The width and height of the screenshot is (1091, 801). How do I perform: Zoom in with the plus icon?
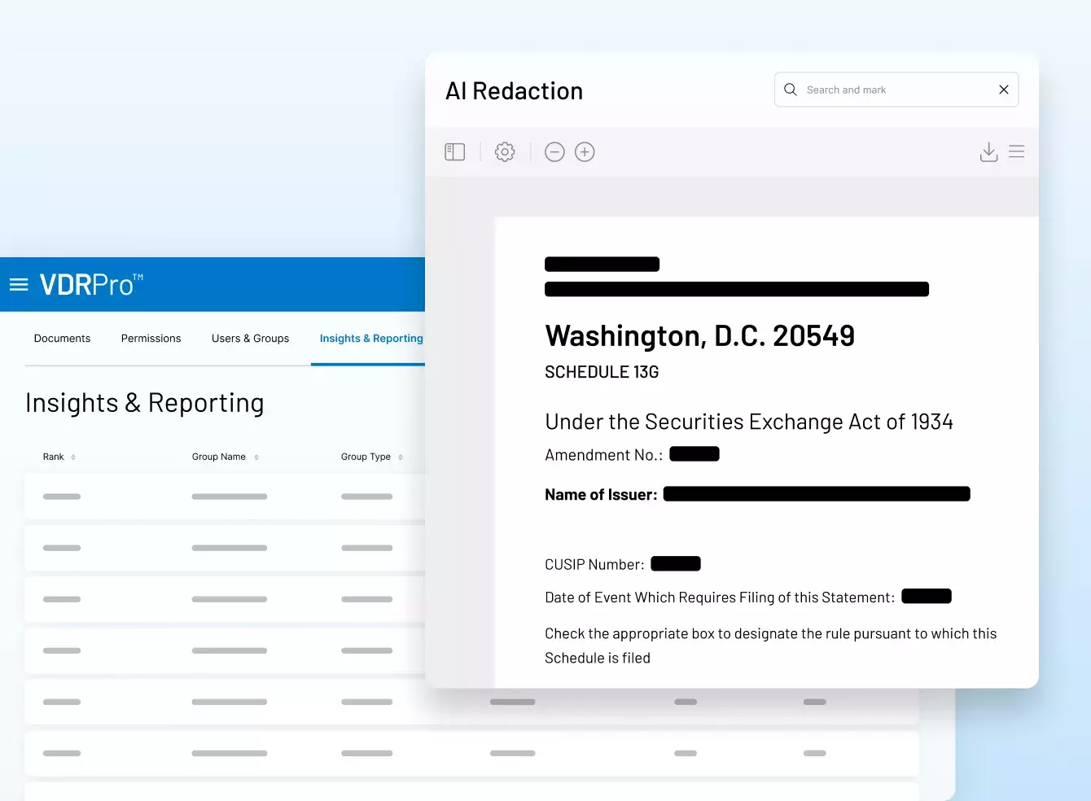[585, 152]
